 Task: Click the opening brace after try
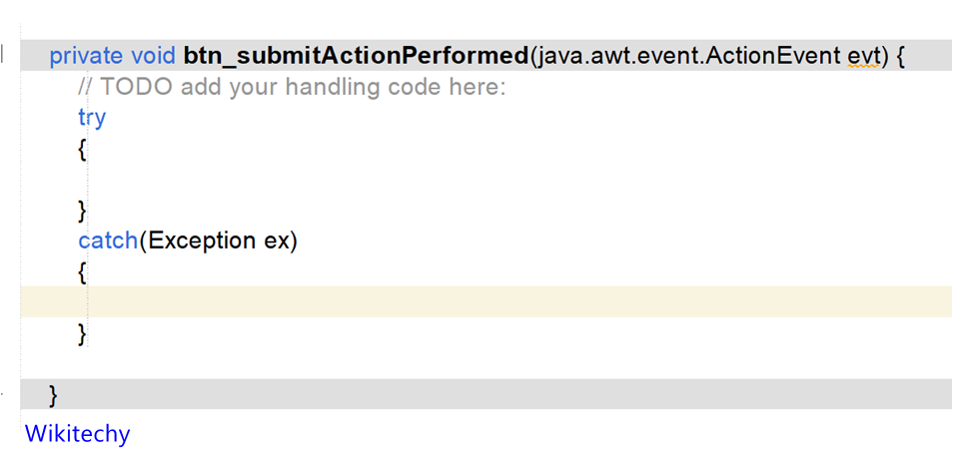click(x=82, y=150)
